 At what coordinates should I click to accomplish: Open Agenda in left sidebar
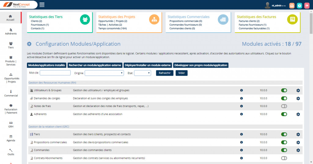click(11, 138)
